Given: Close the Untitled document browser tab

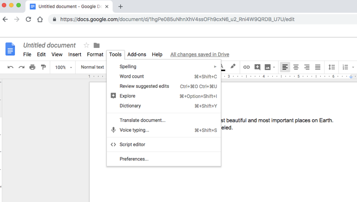Looking at the screenshot, I should (106, 7).
